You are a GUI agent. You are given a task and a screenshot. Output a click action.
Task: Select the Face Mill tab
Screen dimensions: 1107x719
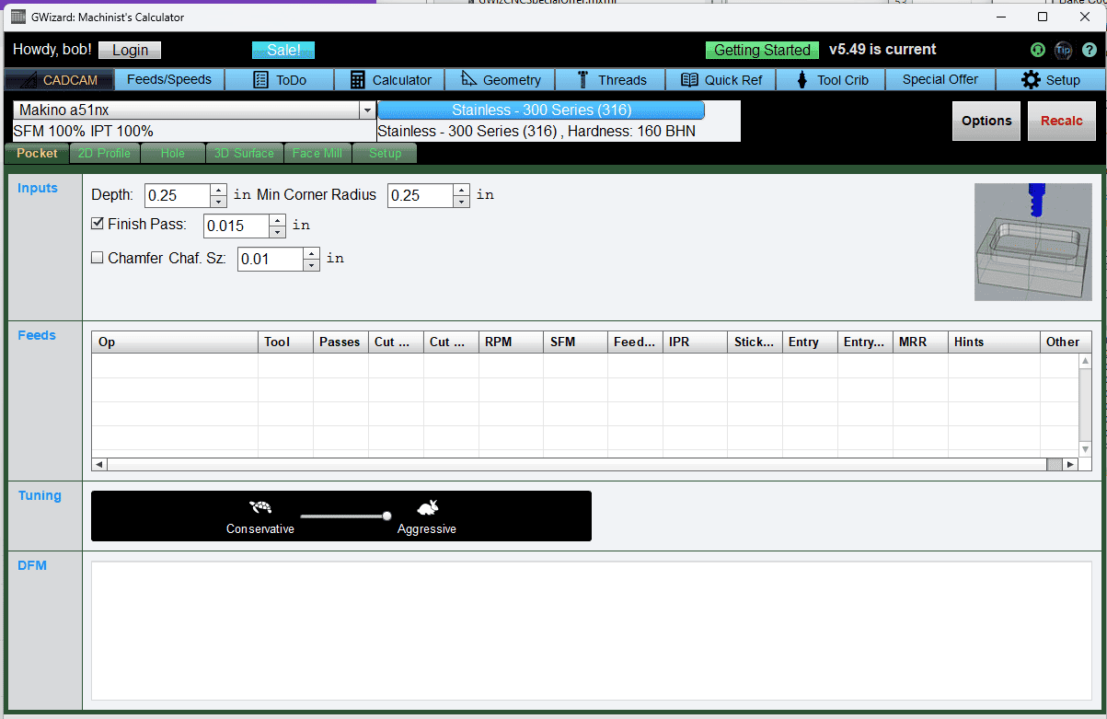[317, 153]
